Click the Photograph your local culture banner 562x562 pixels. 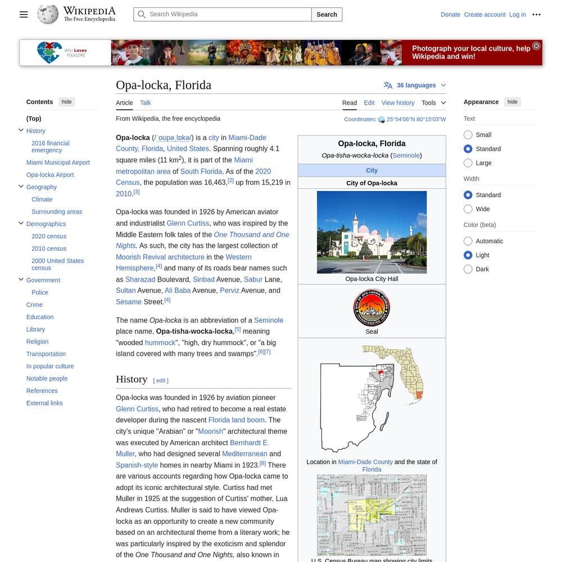click(471, 52)
